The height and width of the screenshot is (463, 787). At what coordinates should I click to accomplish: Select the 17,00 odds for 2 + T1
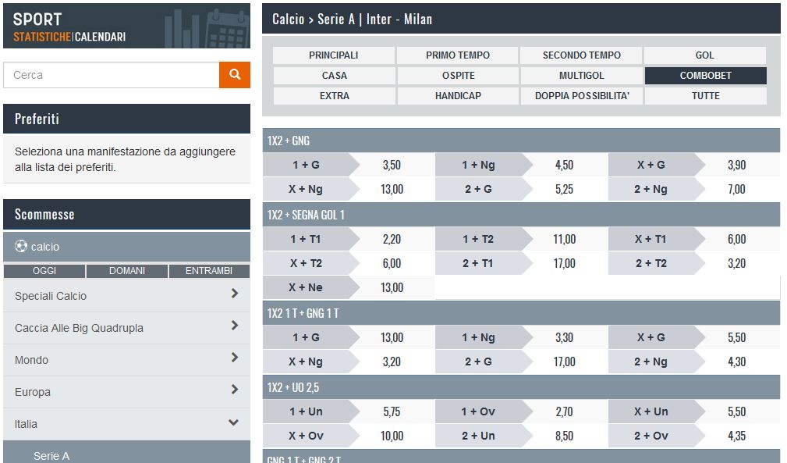point(564,263)
